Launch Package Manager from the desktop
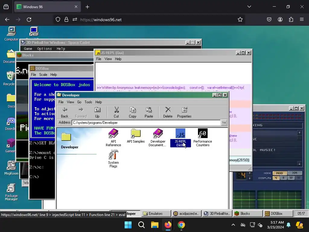Viewport: 309px width, 232px height. click(11, 192)
